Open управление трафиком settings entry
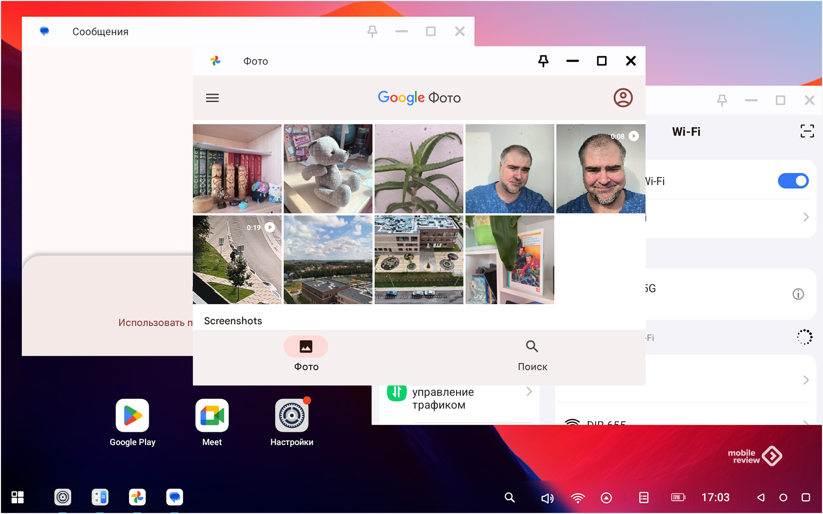Viewport: 823px width, 514px height. click(x=459, y=398)
